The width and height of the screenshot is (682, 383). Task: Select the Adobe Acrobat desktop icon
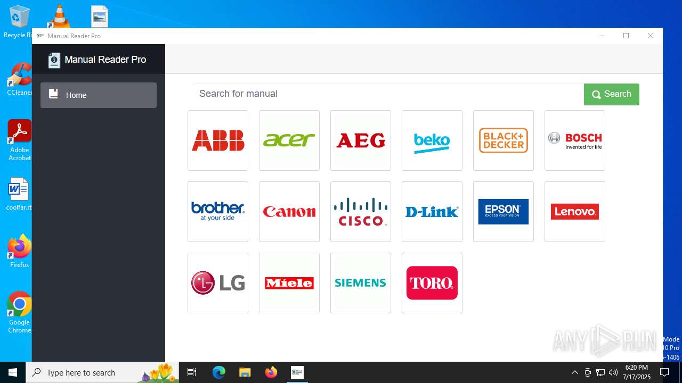[19, 140]
